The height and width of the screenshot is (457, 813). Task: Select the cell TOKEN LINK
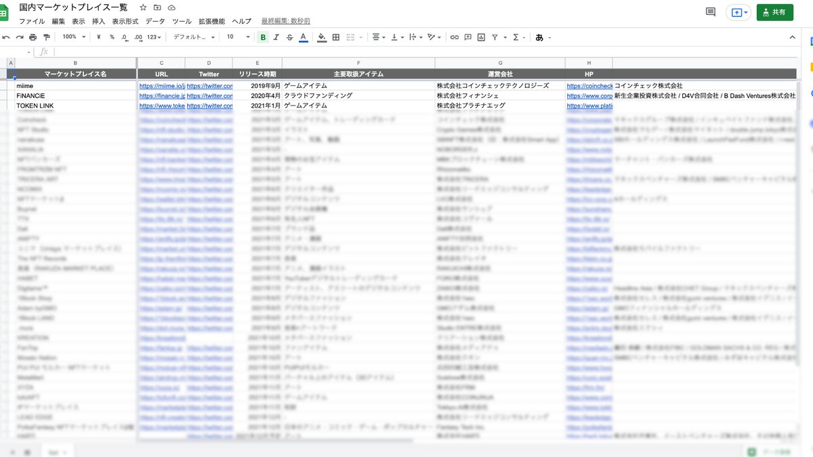[76, 106]
